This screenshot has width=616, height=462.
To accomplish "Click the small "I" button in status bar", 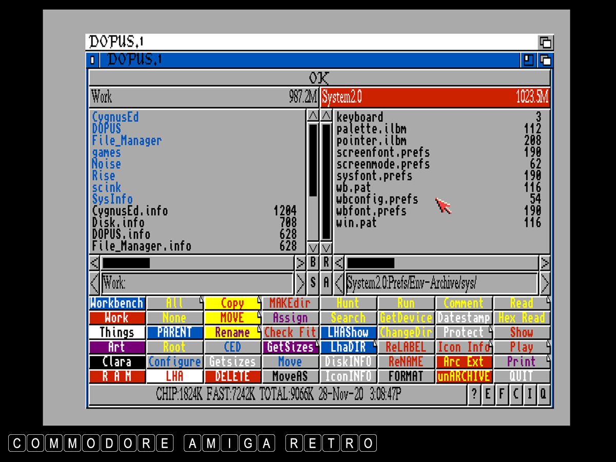I will (529, 395).
